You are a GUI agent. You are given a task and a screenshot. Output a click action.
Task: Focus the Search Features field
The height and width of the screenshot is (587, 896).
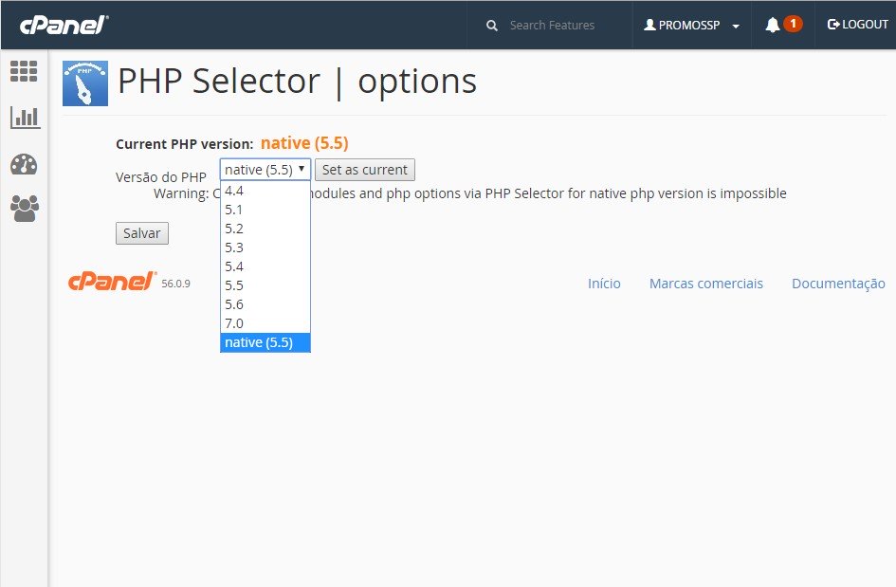click(x=552, y=26)
